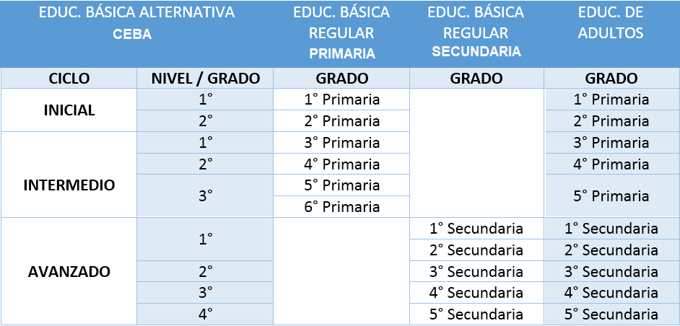The width and height of the screenshot is (680, 326).
Task: Select 2° level cell in INICIAL cycle
Action: point(205,120)
